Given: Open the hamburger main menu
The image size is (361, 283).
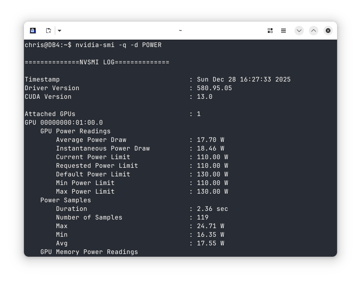Looking at the screenshot, I should 284,31.
